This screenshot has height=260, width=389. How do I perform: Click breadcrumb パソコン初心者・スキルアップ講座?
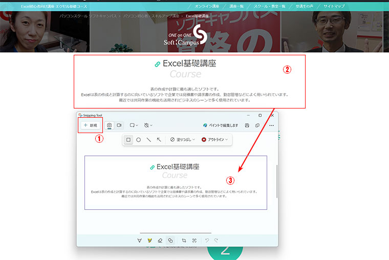(x=151, y=16)
